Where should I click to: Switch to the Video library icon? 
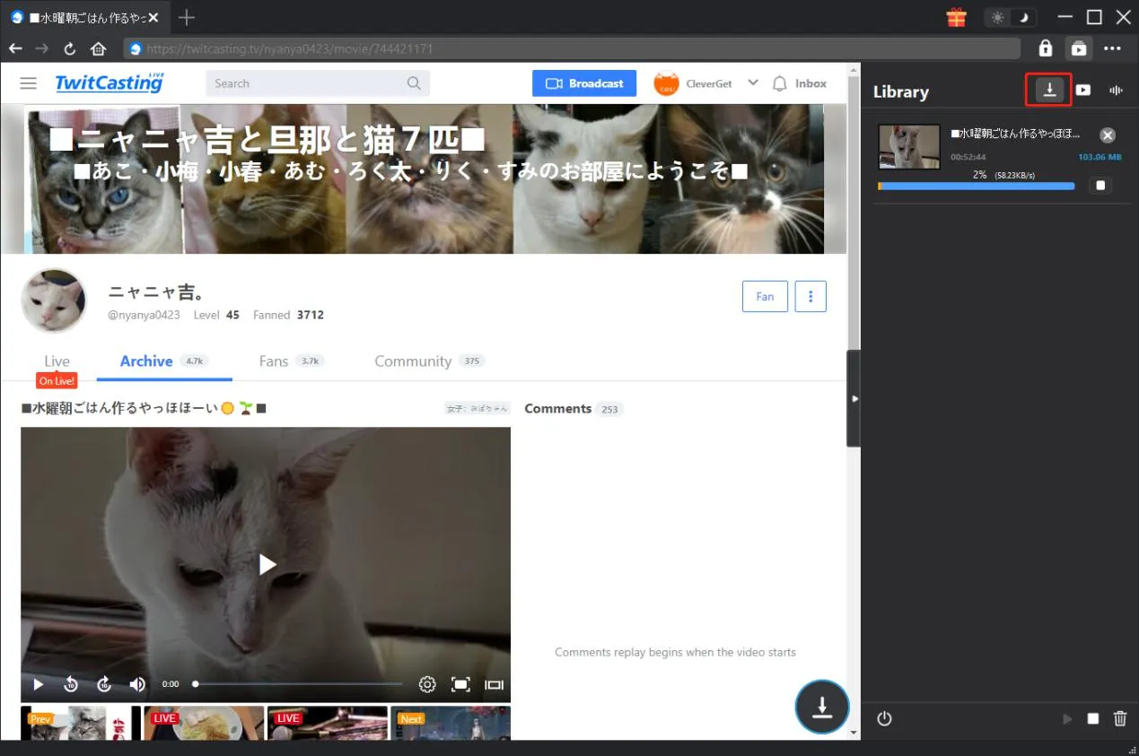point(1083,90)
